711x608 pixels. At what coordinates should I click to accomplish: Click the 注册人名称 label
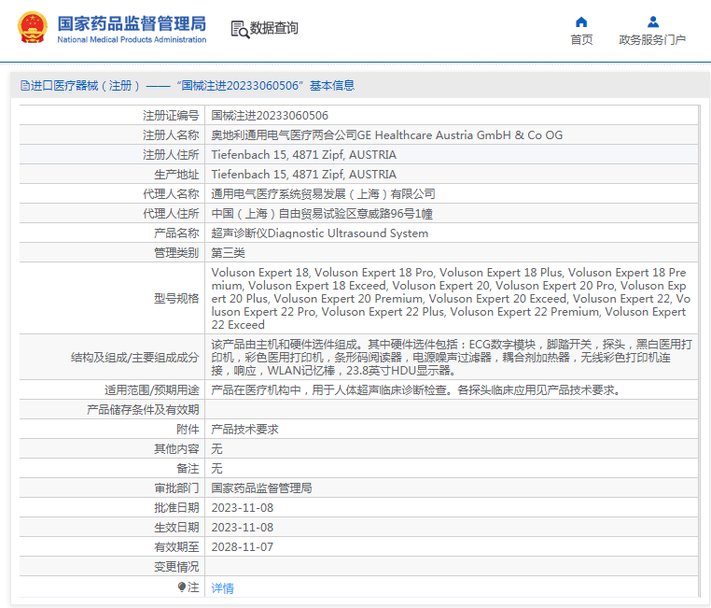(x=171, y=134)
